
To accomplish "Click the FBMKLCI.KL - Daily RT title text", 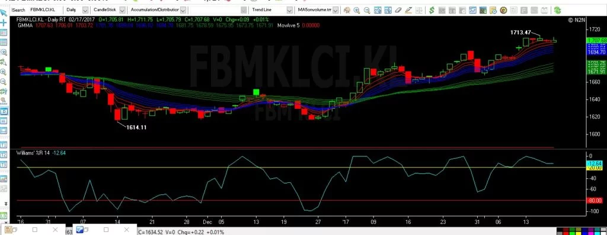I will pyautogui.click(x=41, y=20).
